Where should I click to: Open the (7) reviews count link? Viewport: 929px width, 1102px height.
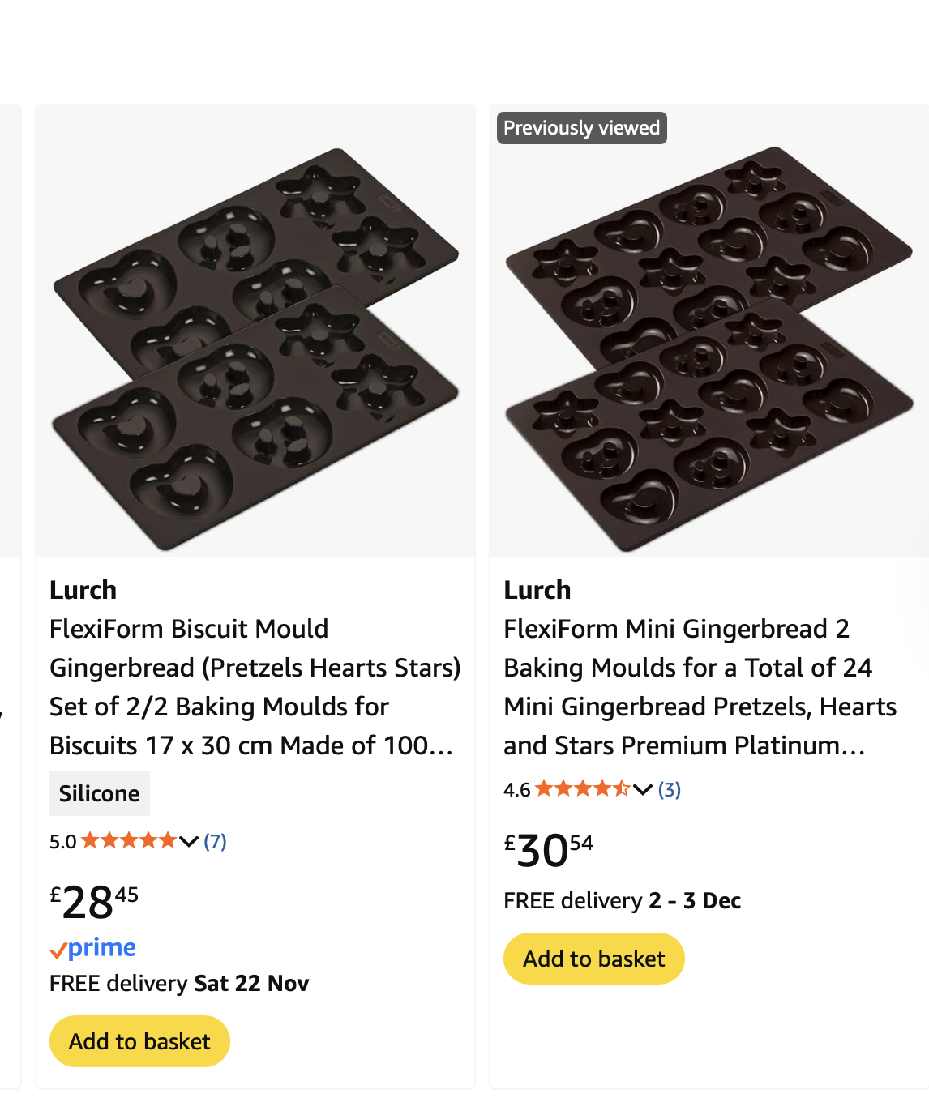pyautogui.click(x=215, y=842)
